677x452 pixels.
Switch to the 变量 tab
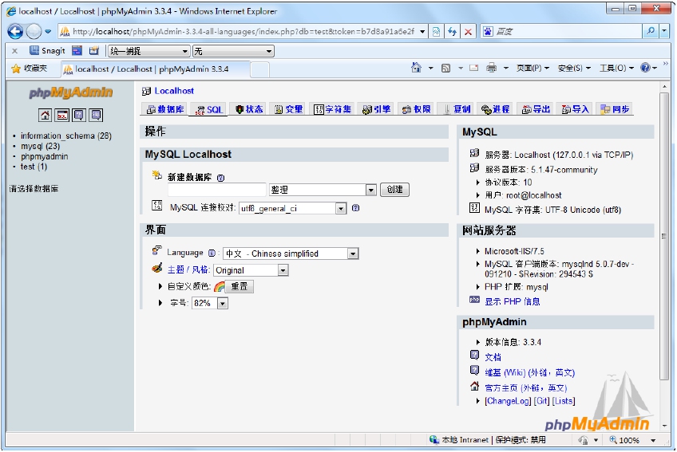tap(289, 109)
